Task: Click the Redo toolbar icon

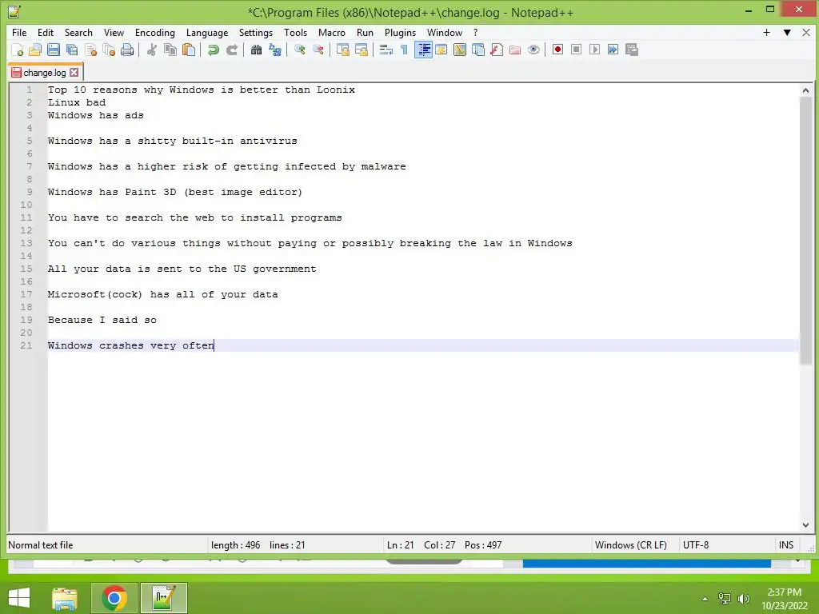Action: click(x=232, y=50)
